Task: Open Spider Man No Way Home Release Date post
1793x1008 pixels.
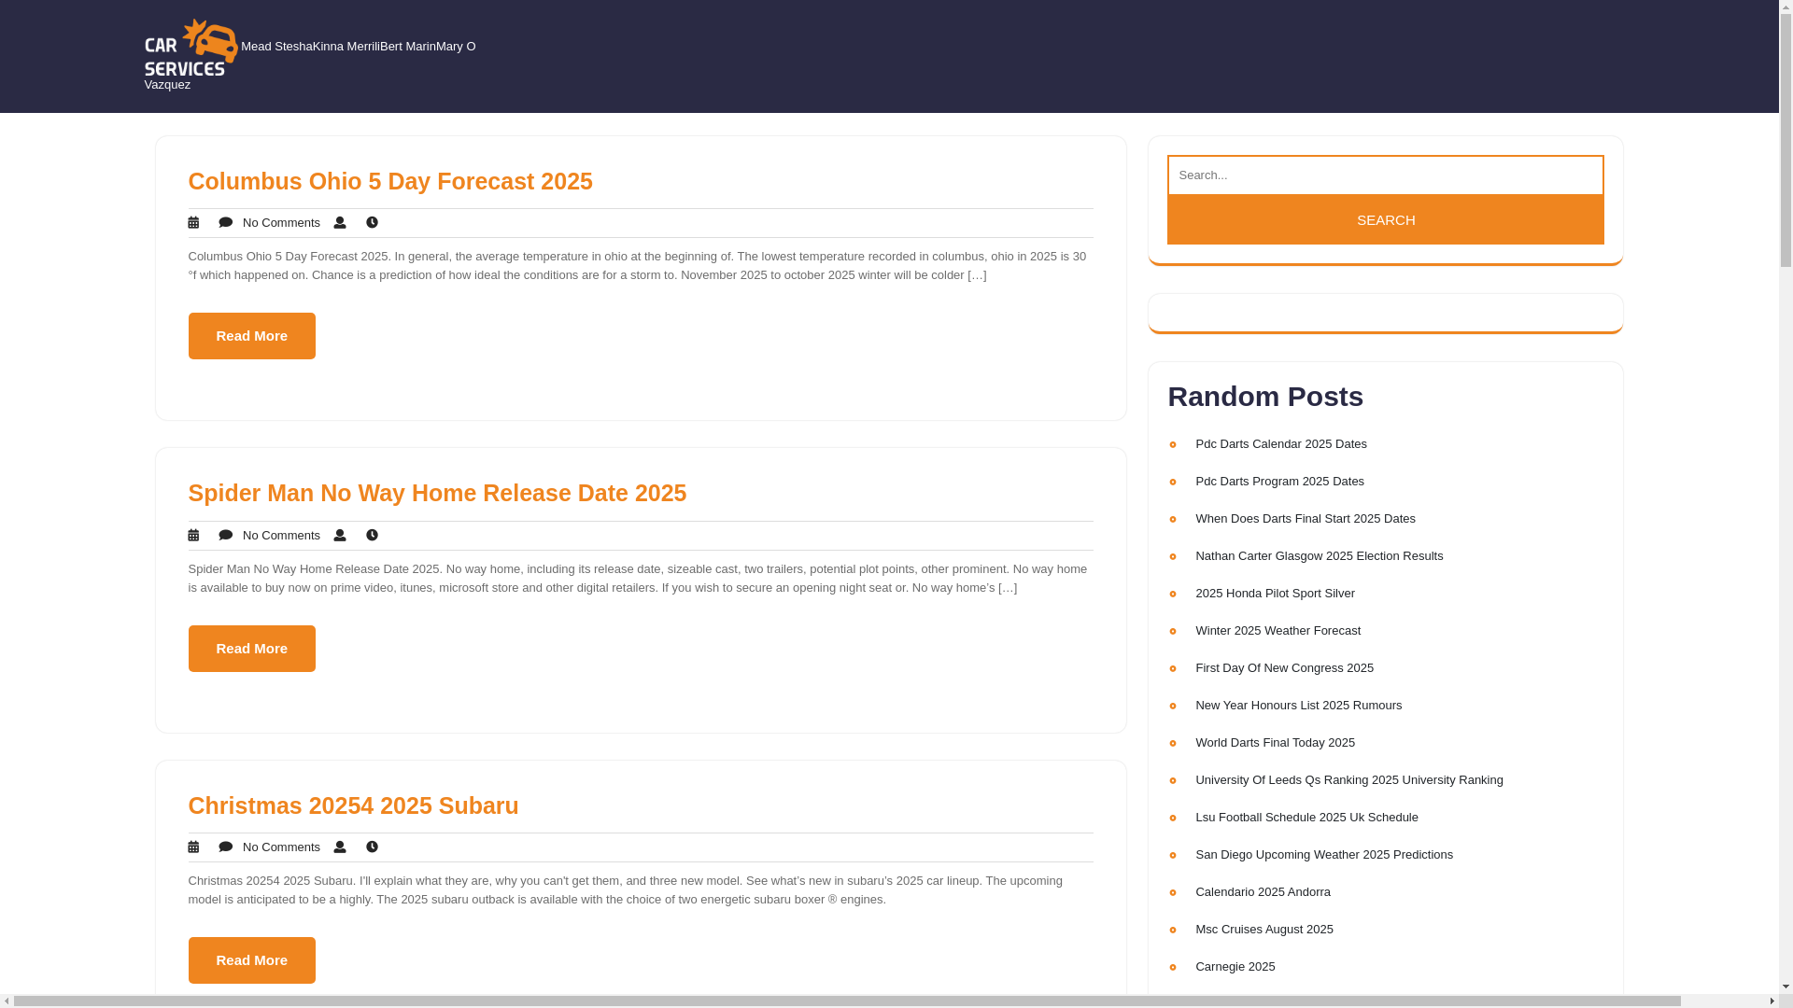Action: tap(437, 493)
